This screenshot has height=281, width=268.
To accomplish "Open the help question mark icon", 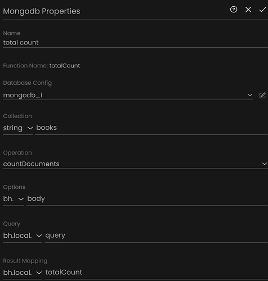I will (x=234, y=10).
